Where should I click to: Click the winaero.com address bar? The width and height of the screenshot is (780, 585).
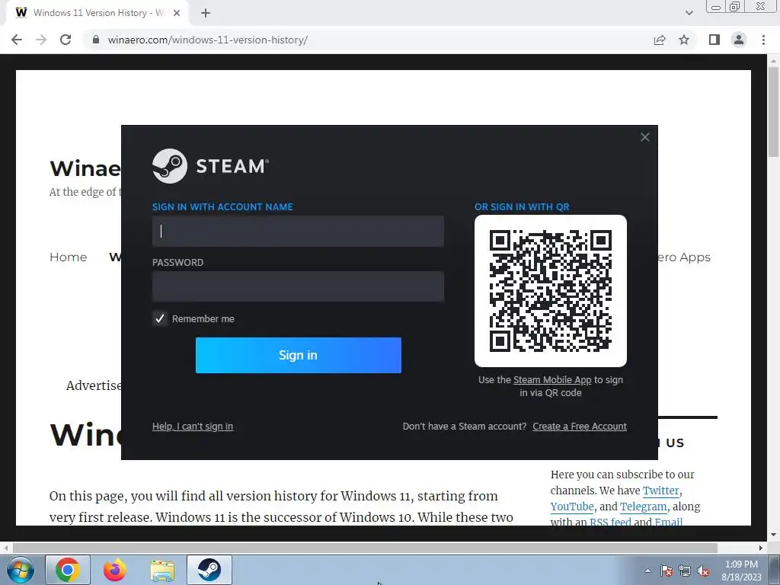207,40
